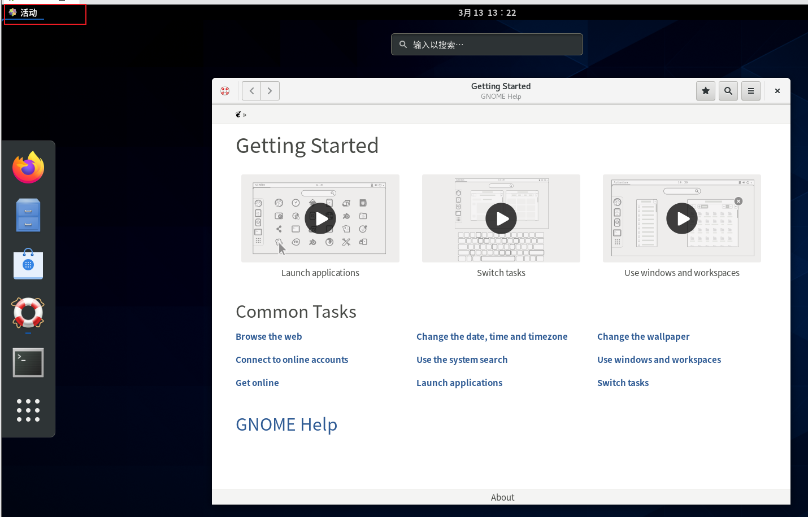808x517 pixels.
Task: Follow the "Browse the web" link
Action: point(268,336)
